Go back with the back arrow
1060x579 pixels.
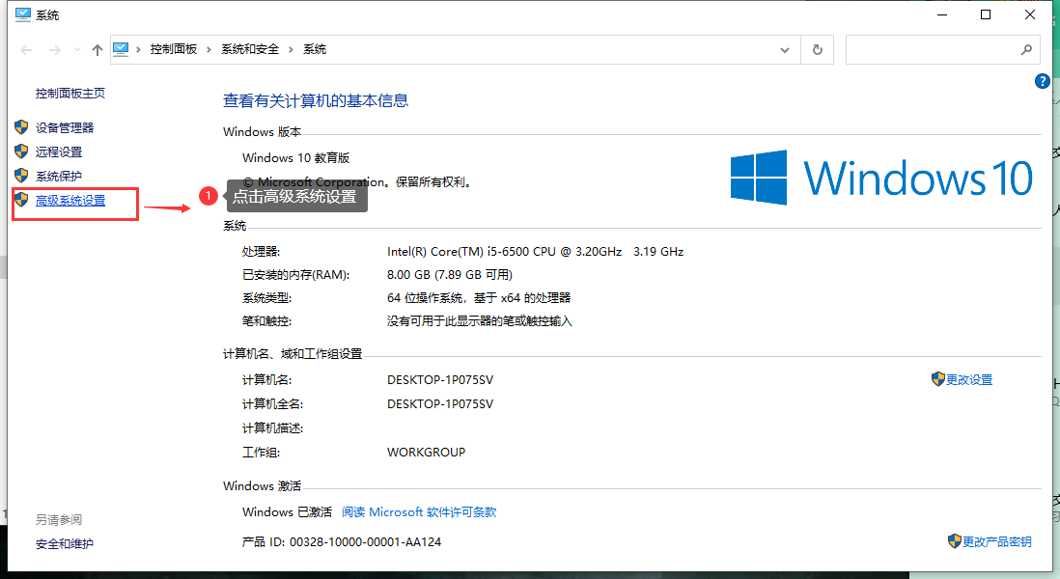tap(26, 50)
